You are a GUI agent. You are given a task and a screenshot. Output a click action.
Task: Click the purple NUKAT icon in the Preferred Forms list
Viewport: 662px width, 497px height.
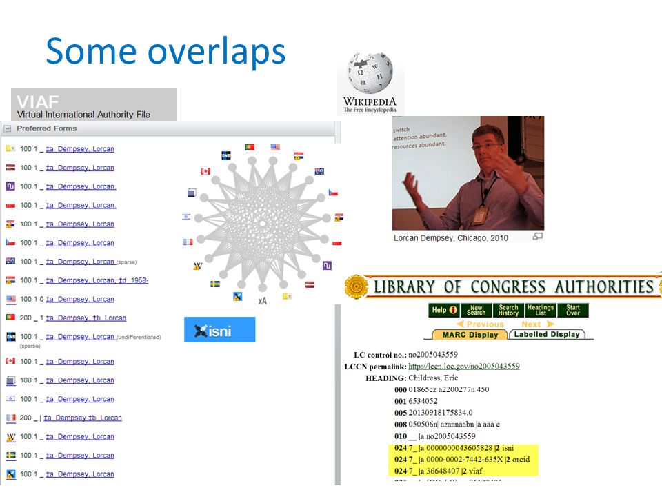[x=10, y=186]
